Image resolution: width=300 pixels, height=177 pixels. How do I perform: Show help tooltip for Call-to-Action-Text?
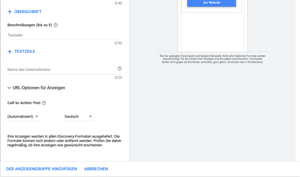(44, 103)
